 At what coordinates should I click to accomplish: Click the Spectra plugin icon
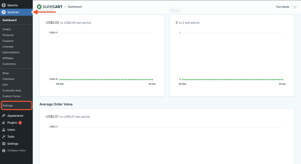[4, 5]
